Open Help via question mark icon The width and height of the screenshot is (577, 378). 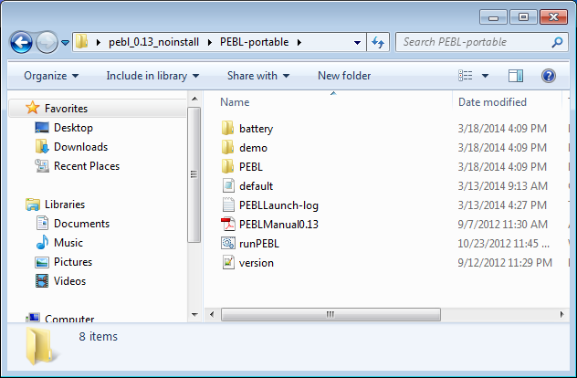(549, 76)
